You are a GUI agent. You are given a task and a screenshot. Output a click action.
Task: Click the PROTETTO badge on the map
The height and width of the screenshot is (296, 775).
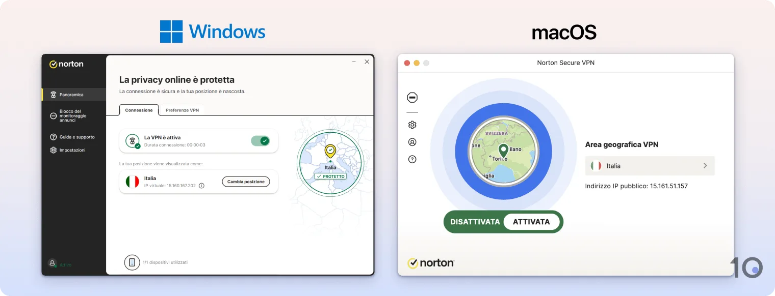coord(330,176)
